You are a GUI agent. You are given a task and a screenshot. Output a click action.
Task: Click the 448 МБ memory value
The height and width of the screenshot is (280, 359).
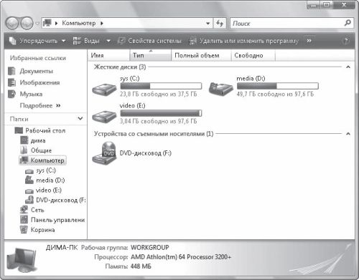click(x=141, y=266)
